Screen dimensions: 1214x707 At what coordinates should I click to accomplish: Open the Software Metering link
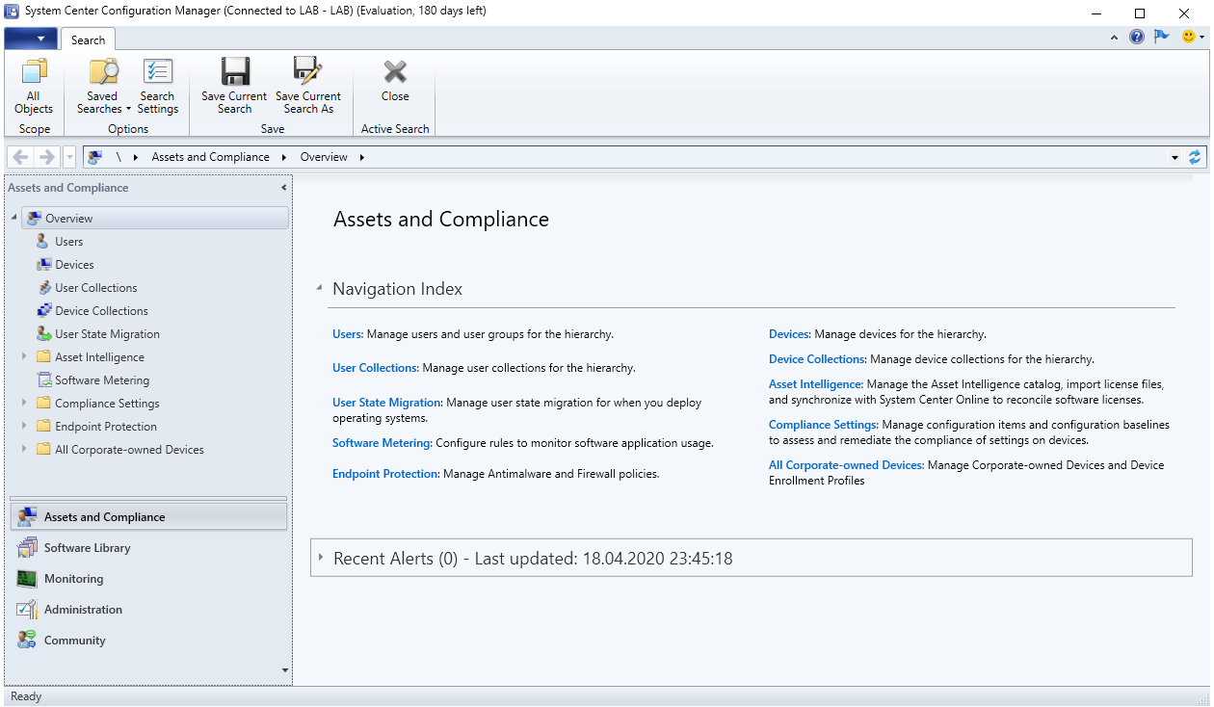pos(382,443)
